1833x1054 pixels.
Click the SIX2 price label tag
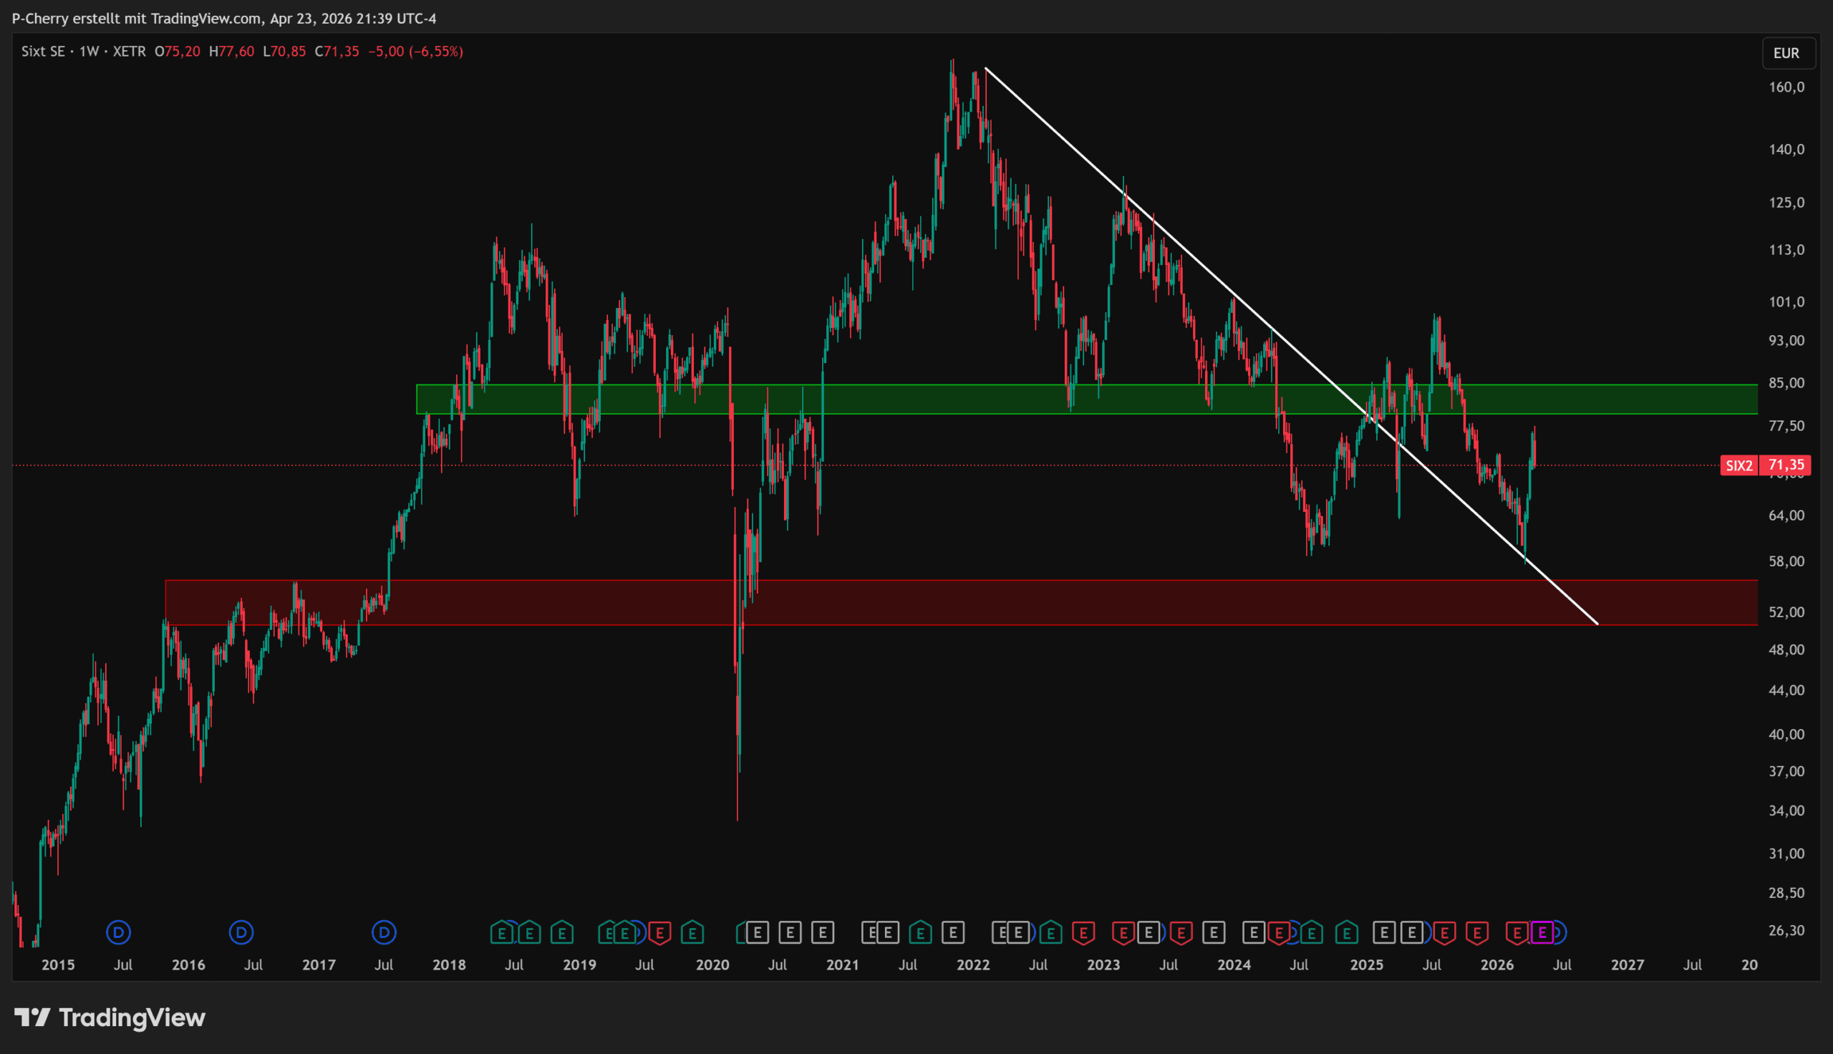1738,465
